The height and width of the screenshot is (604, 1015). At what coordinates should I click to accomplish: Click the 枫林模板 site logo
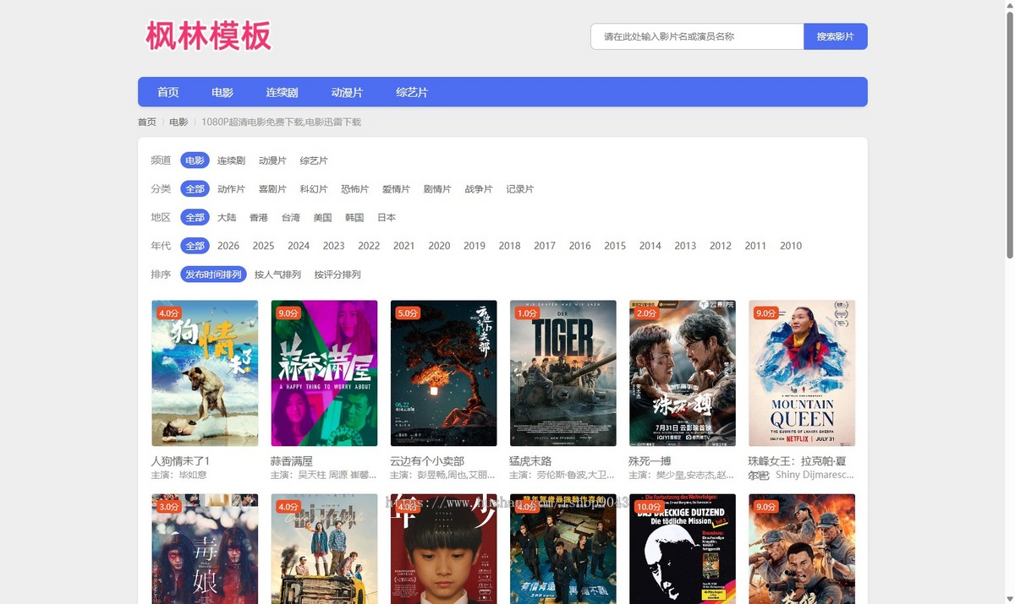point(209,36)
